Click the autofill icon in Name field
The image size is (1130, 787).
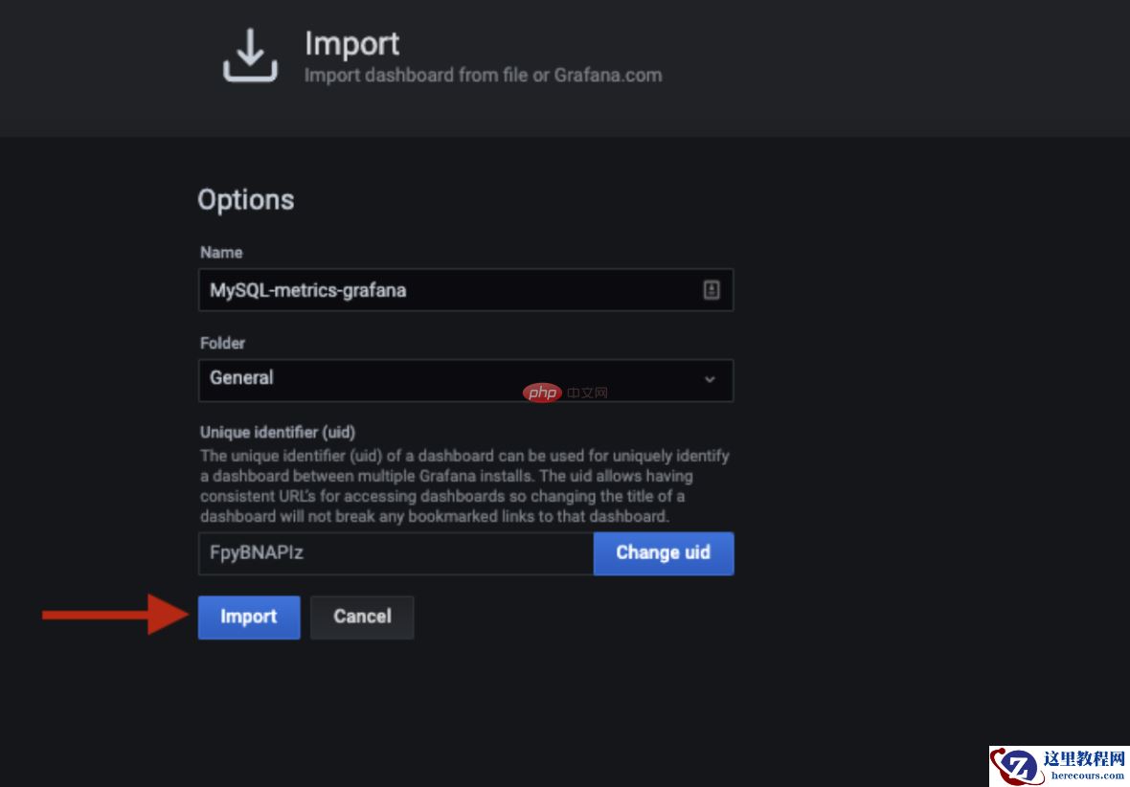(x=712, y=290)
